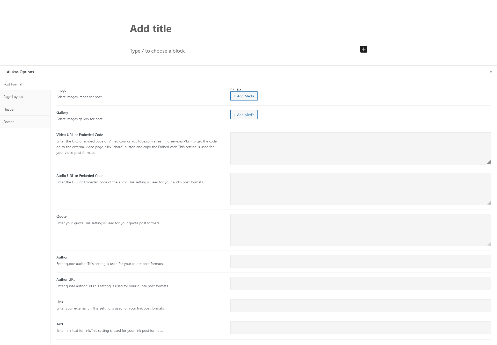Collapse the Alukas Options panel arrow
Image resolution: width=497 pixels, height=345 pixels.
491,72
